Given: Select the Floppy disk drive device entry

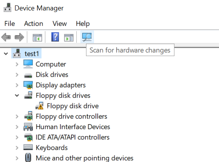Looking at the screenshot, I should [x=72, y=106].
